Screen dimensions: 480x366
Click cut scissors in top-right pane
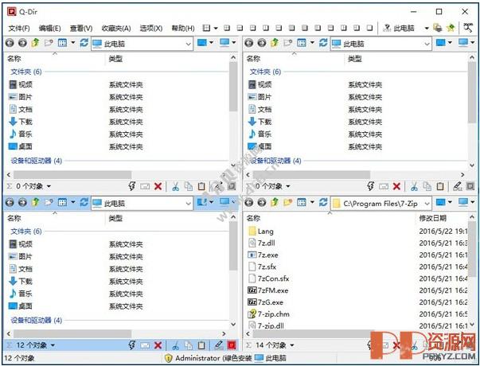414,186
